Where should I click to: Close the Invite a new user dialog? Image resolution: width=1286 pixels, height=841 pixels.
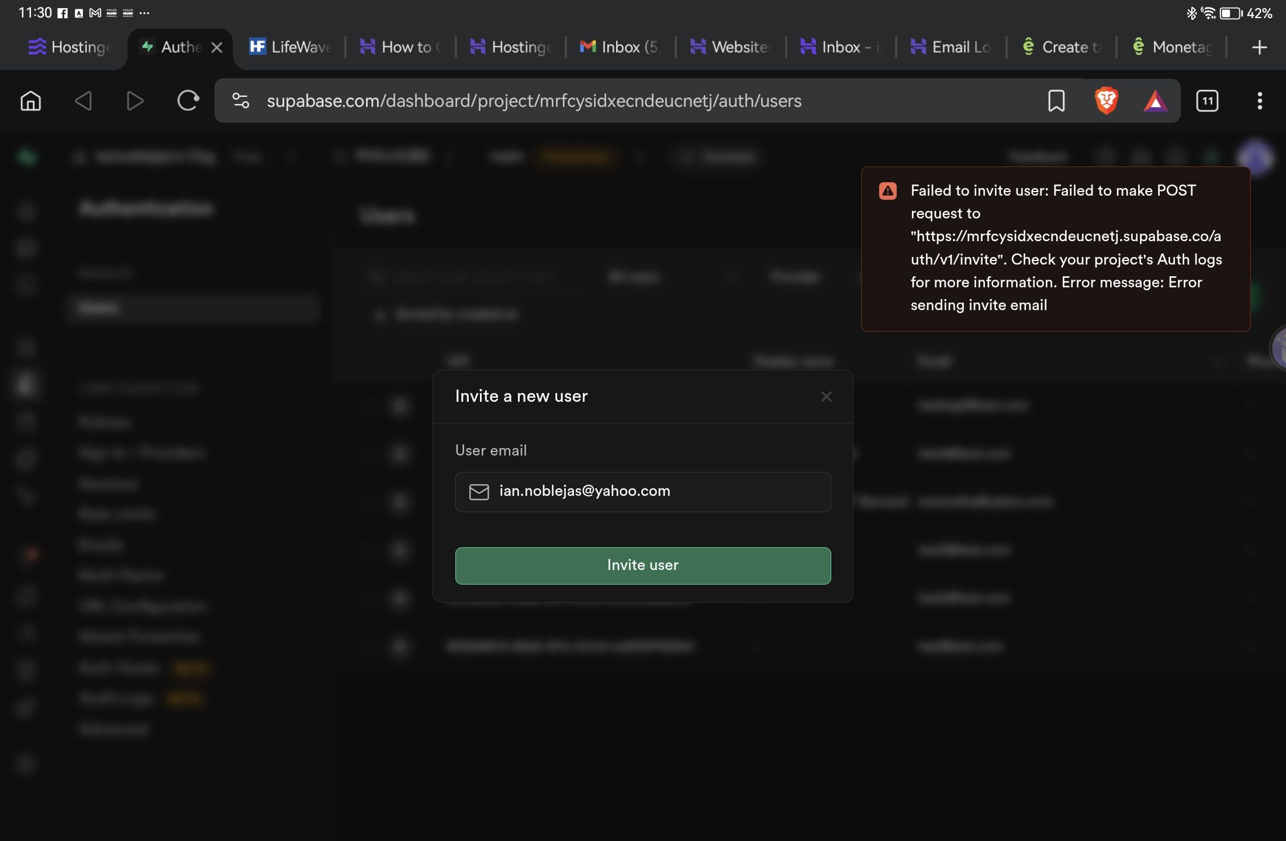[826, 397]
